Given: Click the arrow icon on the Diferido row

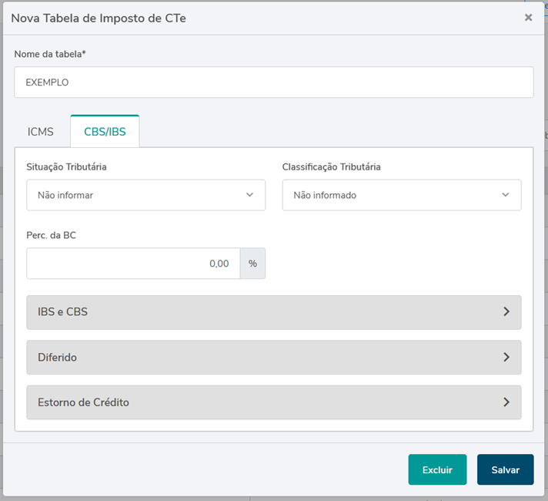Looking at the screenshot, I should 506,358.
